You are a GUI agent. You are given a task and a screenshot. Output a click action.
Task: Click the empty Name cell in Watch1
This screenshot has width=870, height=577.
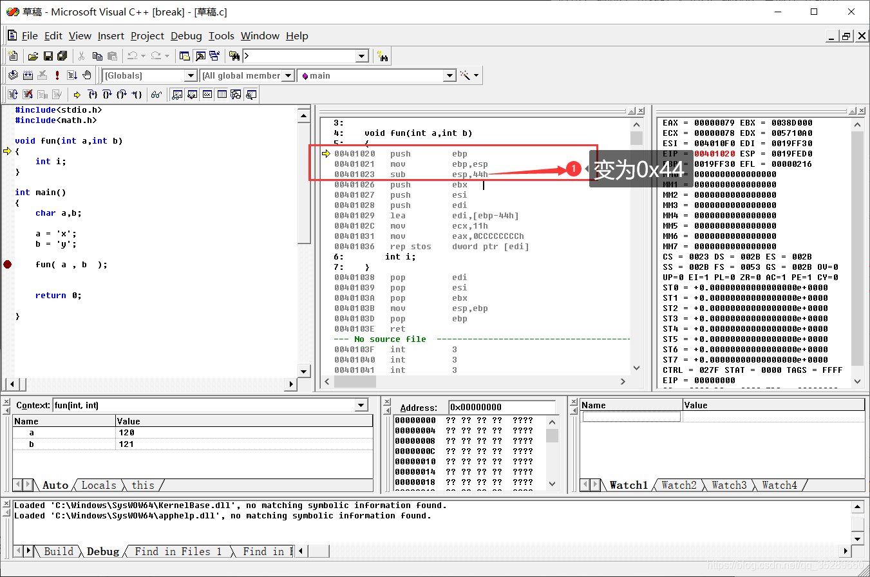click(631, 417)
